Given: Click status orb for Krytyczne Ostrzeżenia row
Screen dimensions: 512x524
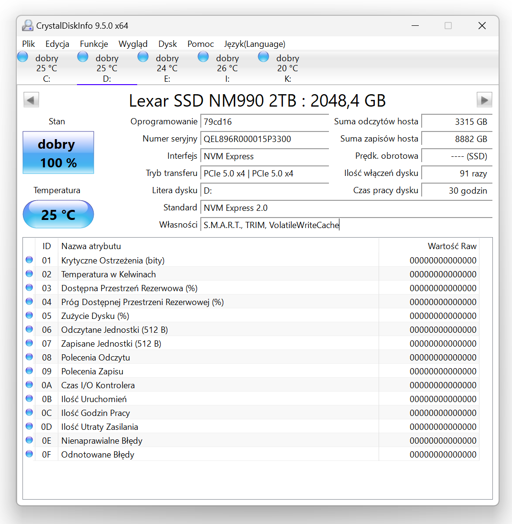Looking at the screenshot, I should pyautogui.click(x=29, y=260).
